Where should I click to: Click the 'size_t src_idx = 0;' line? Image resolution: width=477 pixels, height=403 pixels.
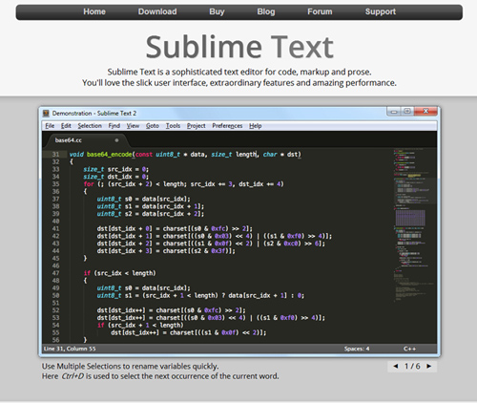[116, 169]
